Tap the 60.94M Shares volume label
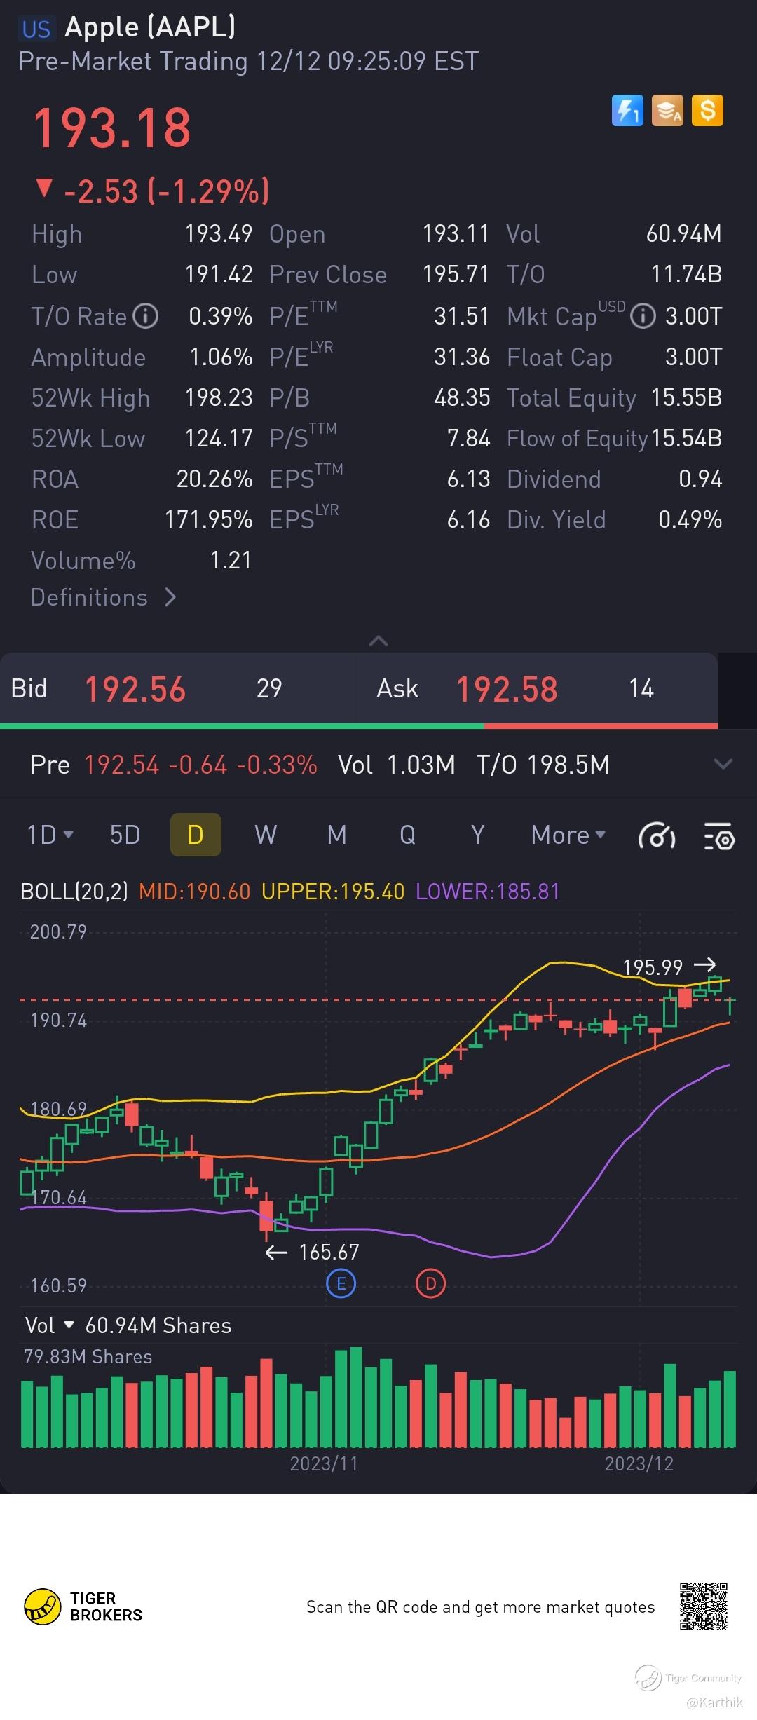This screenshot has width=757, height=1720. tap(158, 1325)
